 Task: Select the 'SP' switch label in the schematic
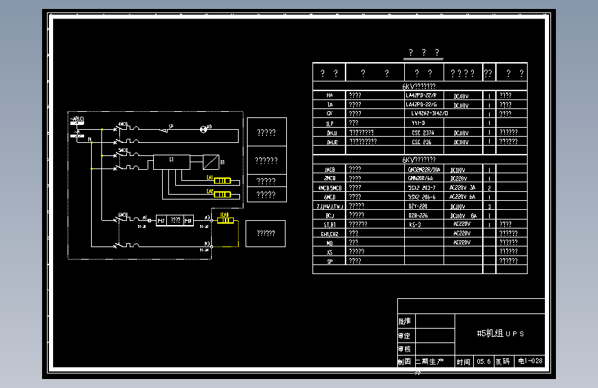[171, 126]
